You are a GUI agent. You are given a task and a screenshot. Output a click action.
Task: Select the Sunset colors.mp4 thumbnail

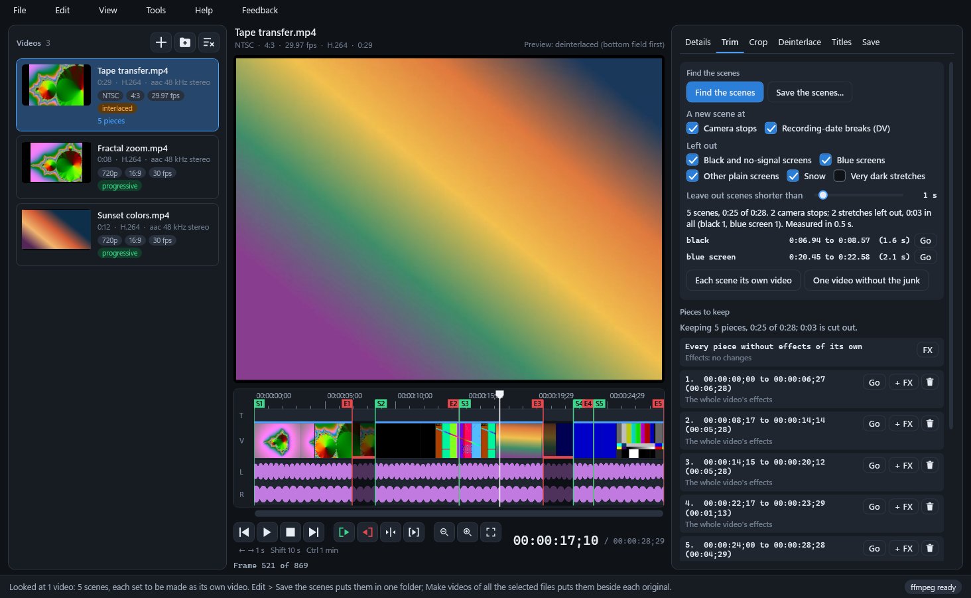pos(56,230)
